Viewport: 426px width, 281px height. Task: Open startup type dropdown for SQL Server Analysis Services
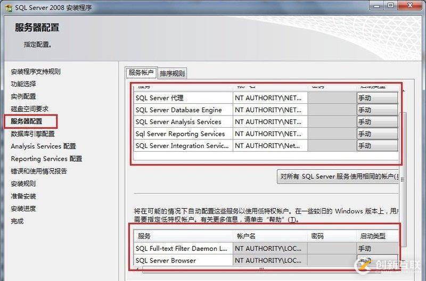(377, 122)
